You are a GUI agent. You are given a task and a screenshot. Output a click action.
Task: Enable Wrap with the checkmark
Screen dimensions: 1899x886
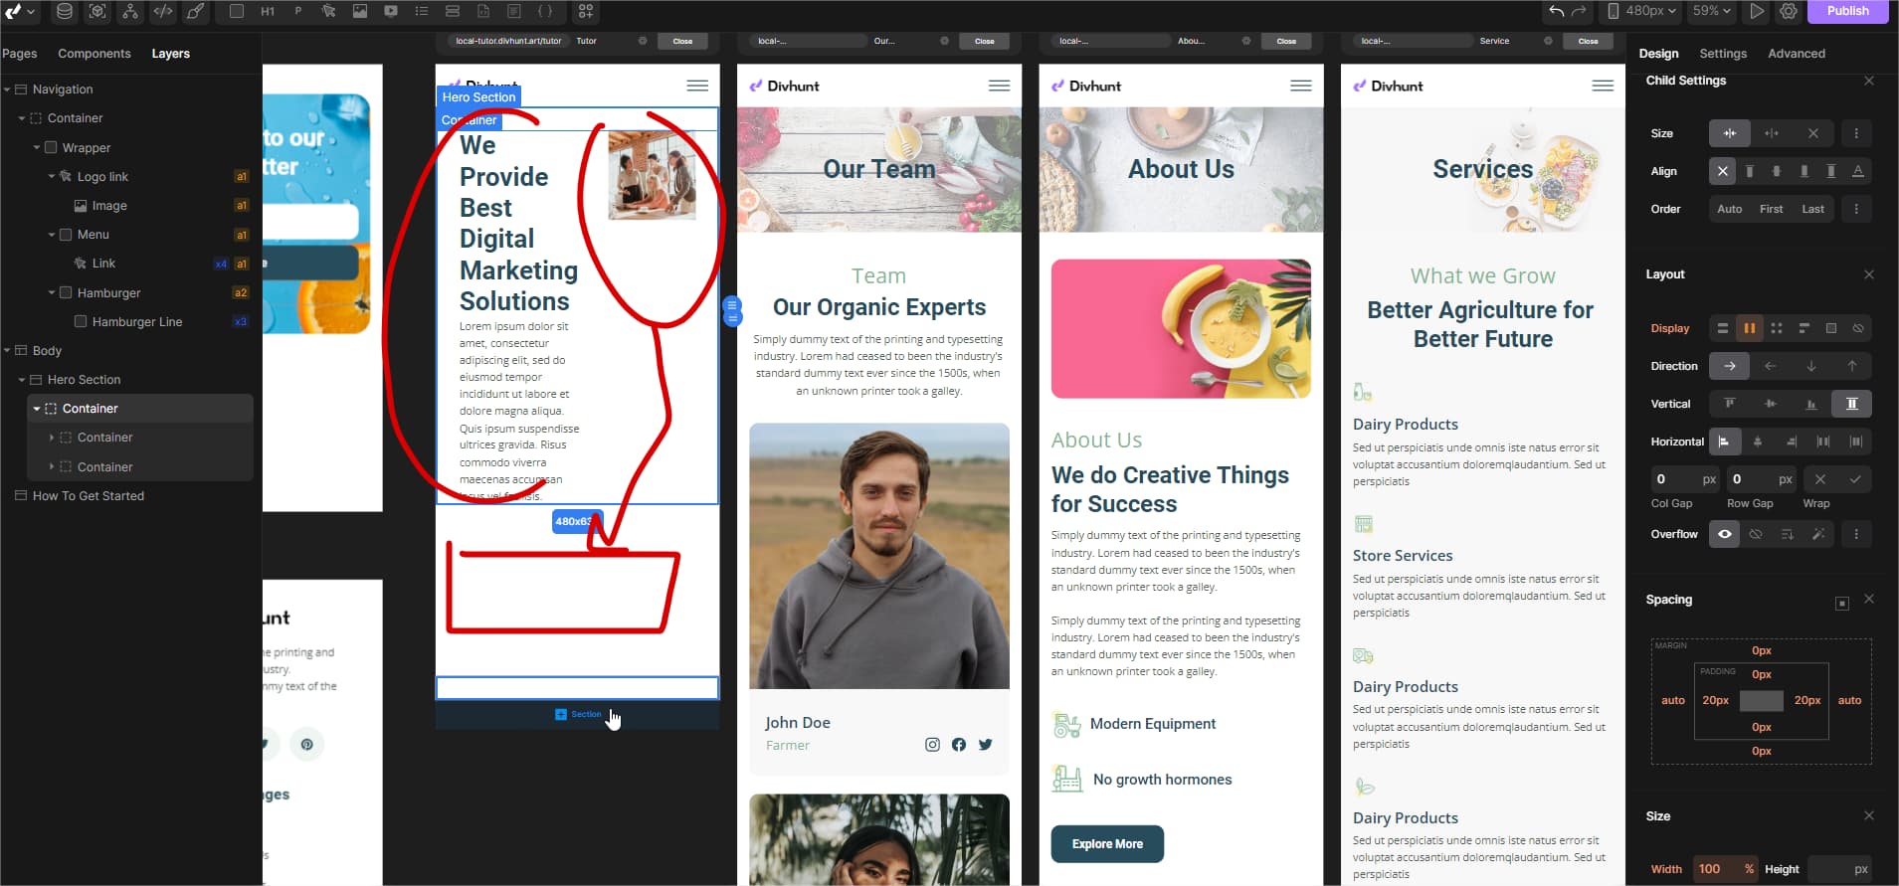point(1855,479)
